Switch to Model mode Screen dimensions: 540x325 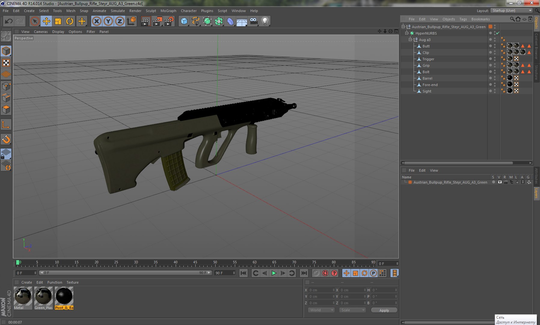pyautogui.click(x=6, y=51)
